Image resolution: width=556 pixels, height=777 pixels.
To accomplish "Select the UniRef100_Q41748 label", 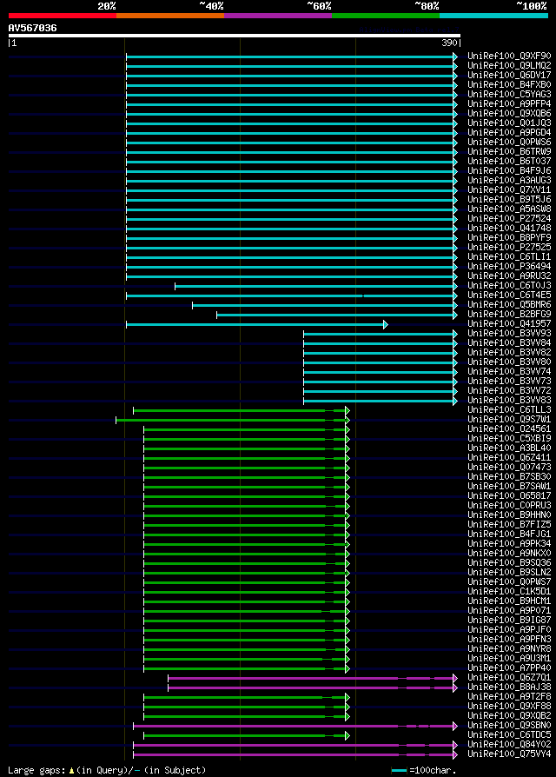I will [x=509, y=228].
